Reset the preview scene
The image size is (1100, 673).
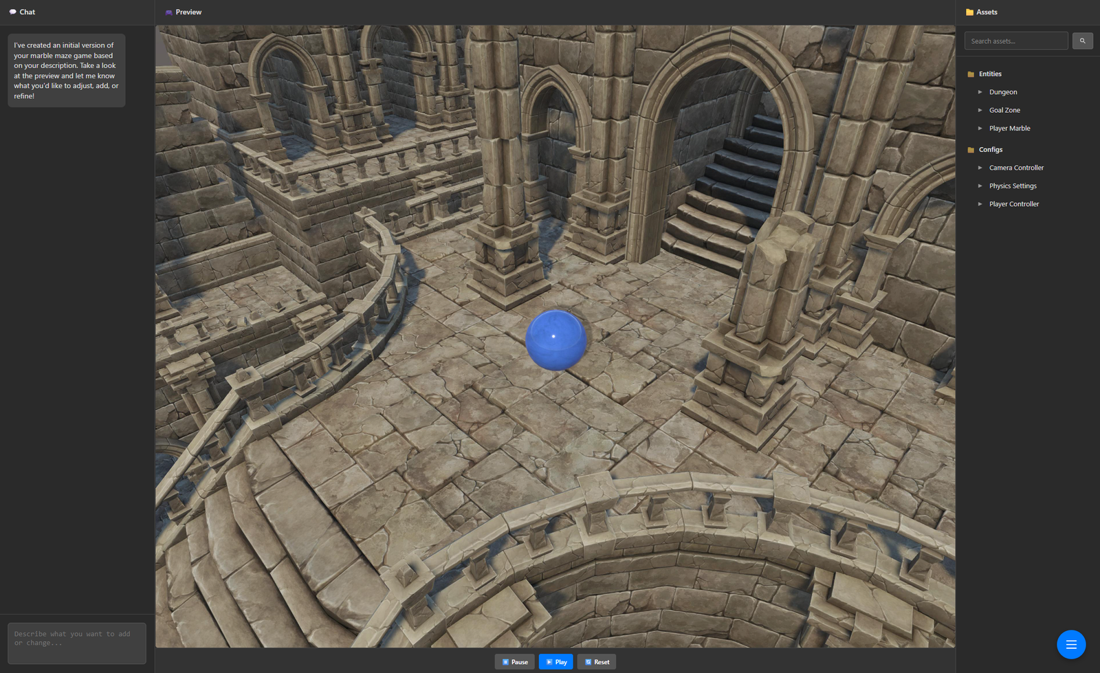[x=596, y=662]
